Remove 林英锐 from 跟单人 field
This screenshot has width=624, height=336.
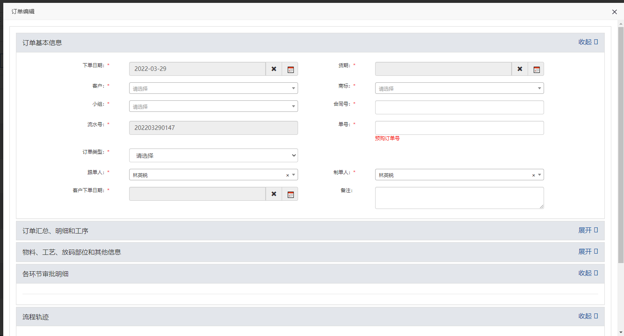(287, 175)
